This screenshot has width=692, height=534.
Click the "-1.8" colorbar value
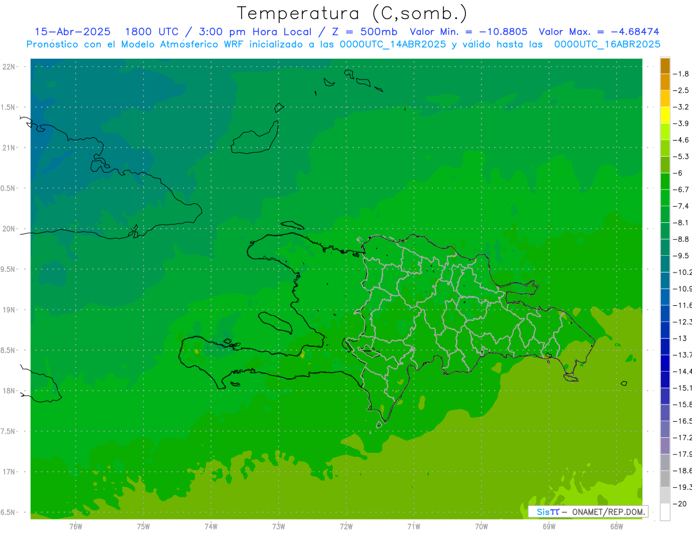(x=681, y=74)
